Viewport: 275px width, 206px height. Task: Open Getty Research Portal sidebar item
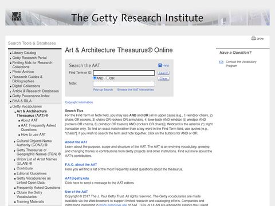tap(29, 58)
